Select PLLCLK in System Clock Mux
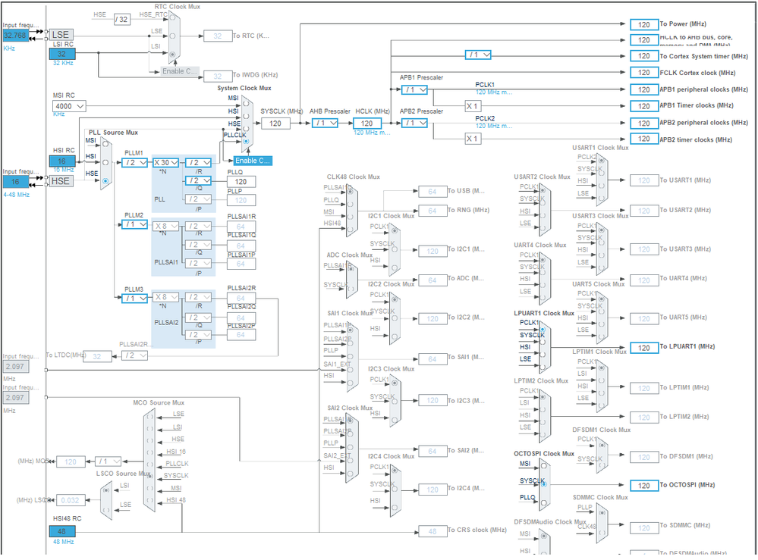 (x=246, y=141)
